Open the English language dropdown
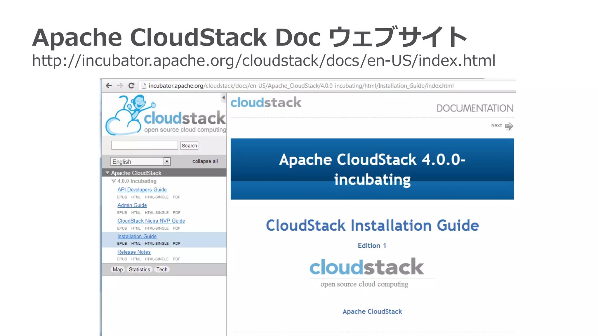The width and height of the screenshot is (598, 336). (x=167, y=161)
